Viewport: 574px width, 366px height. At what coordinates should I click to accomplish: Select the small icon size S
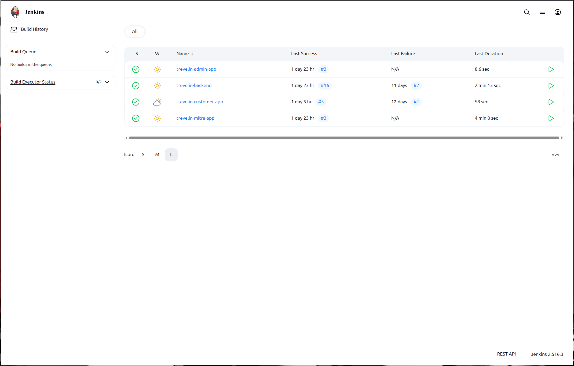pyautogui.click(x=143, y=154)
